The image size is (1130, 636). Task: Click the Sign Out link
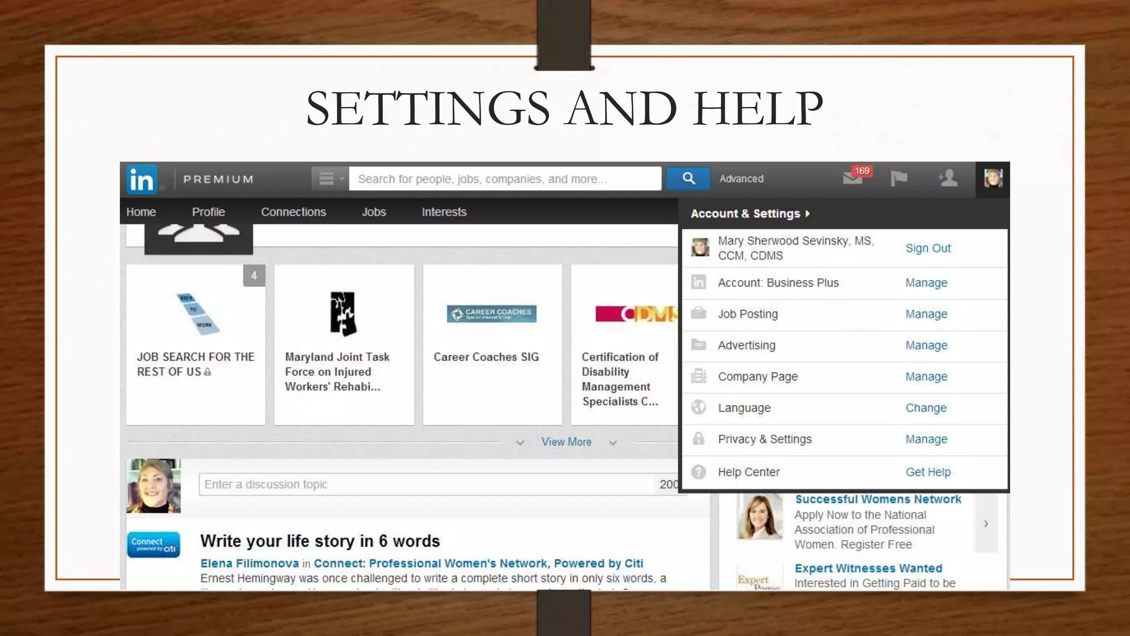pyautogui.click(x=928, y=248)
